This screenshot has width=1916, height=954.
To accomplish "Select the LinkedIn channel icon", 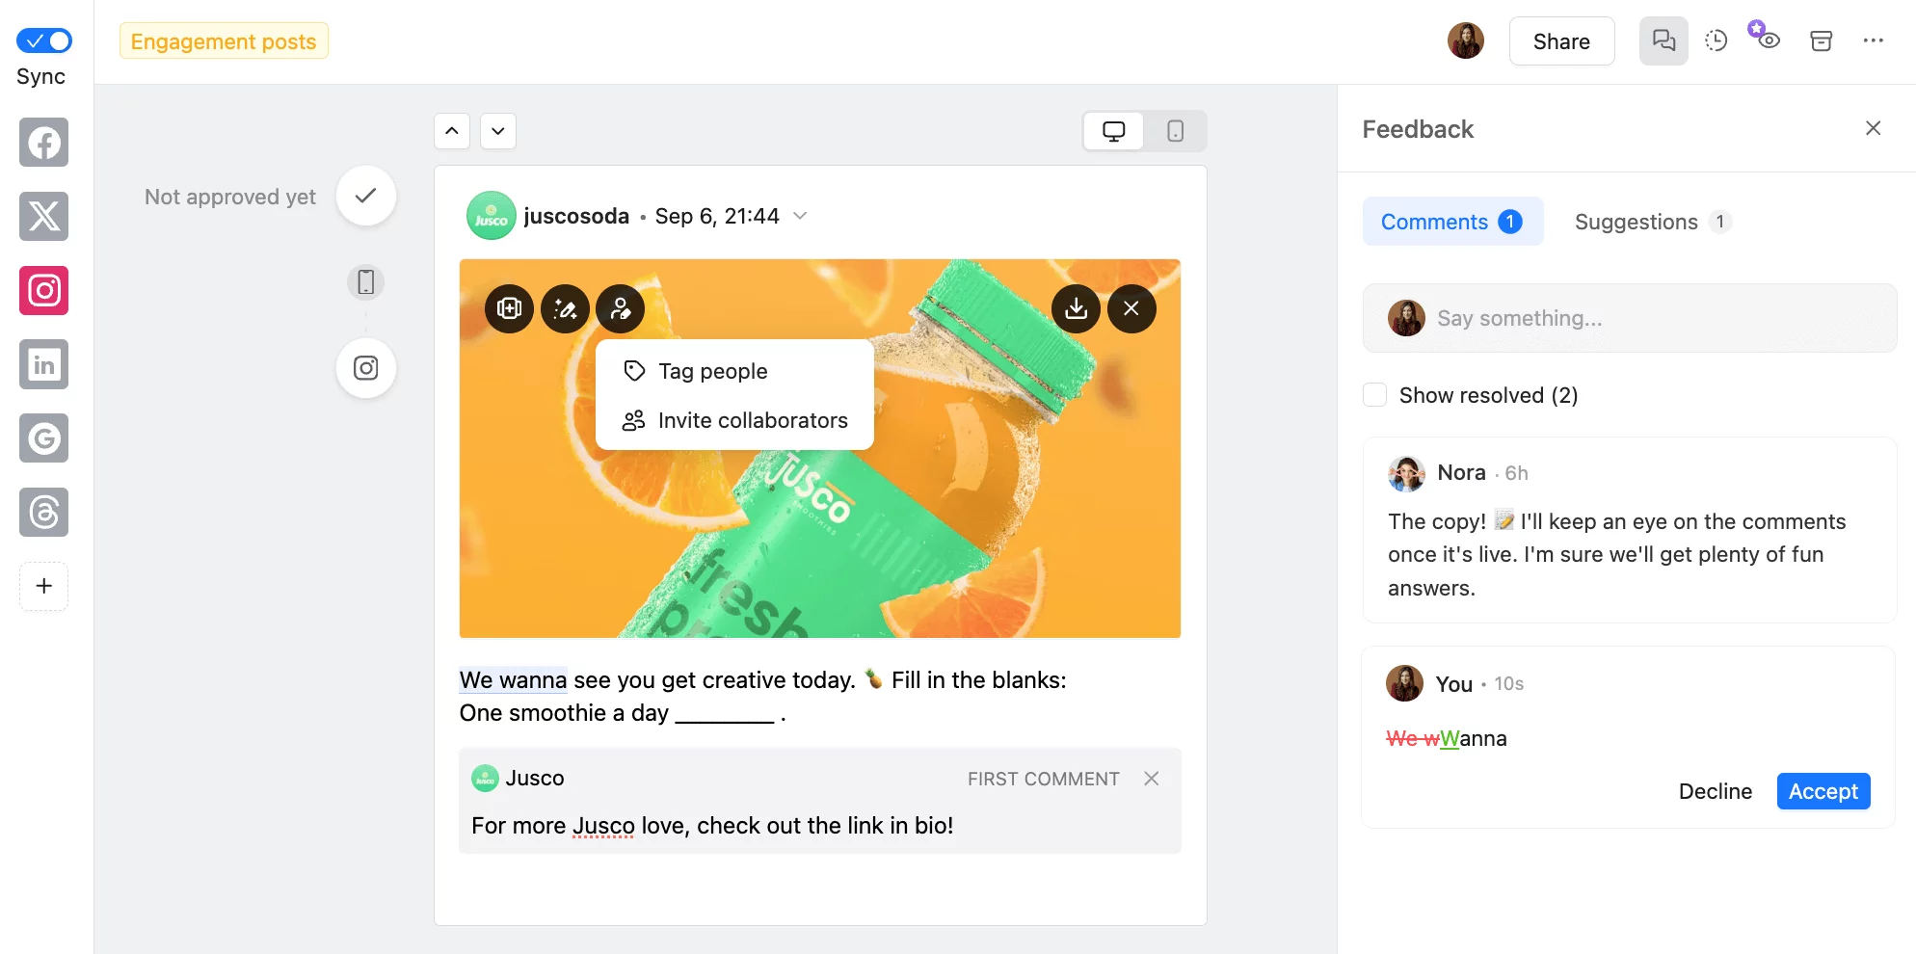I will click(43, 364).
